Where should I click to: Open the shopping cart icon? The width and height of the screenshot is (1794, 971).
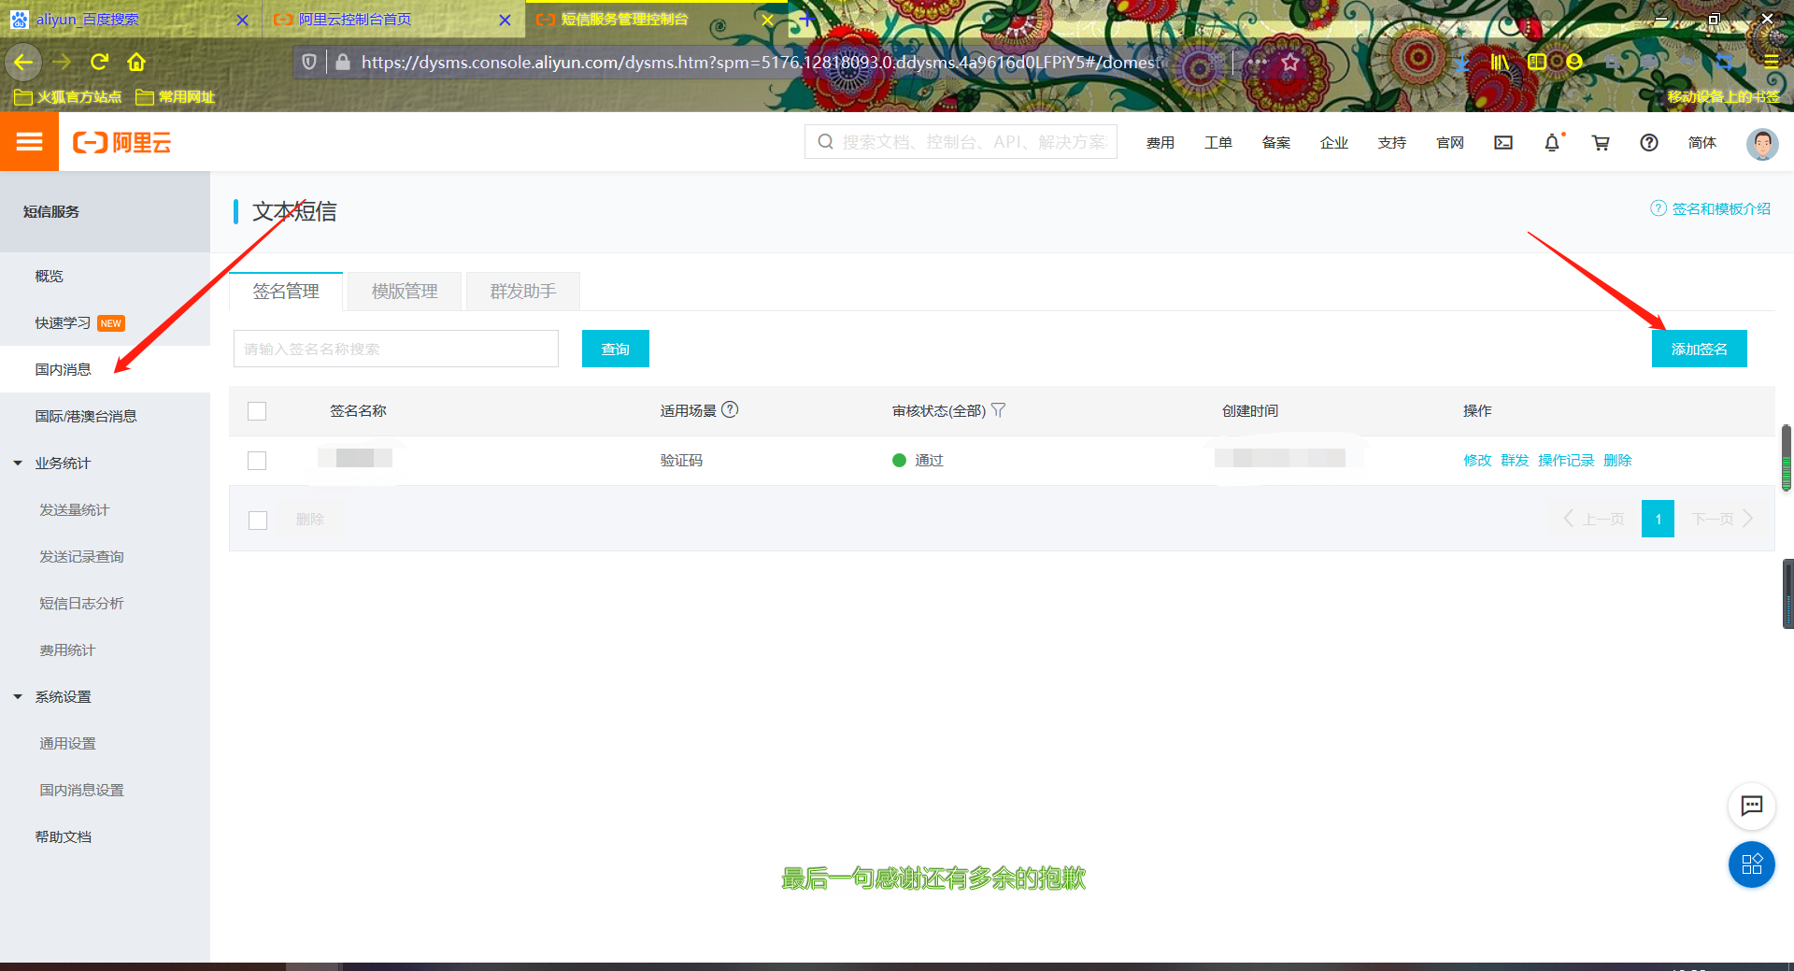1601,142
